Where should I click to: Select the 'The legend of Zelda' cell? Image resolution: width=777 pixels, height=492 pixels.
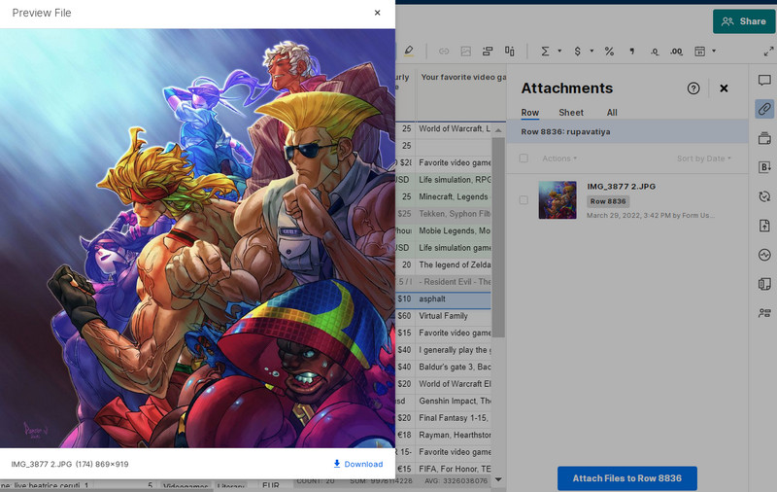[454, 264]
